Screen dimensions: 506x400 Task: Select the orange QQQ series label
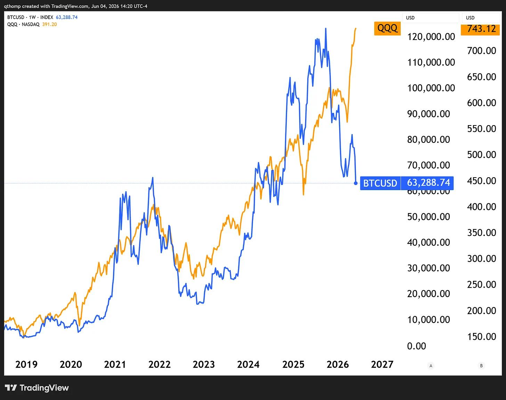(387, 28)
